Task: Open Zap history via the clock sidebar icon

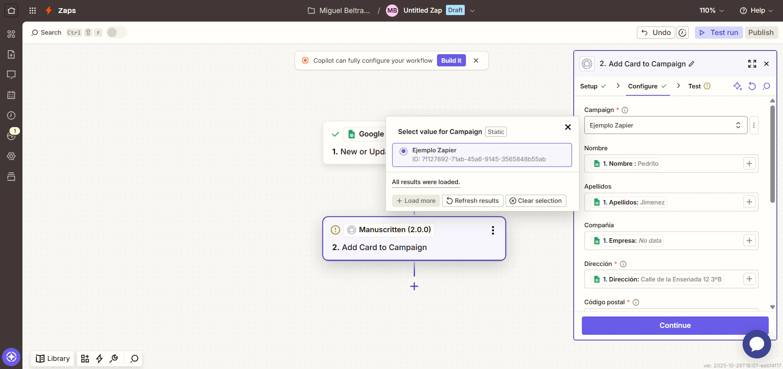Action: (x=11, y=115)
